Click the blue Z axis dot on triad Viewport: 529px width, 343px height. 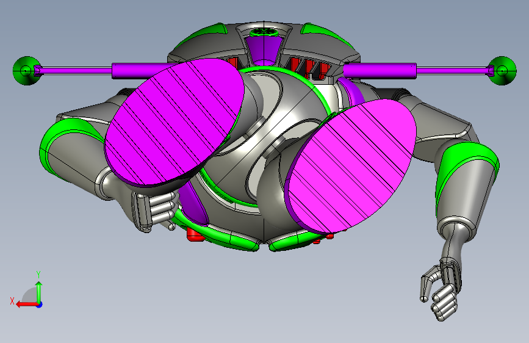[x=40, y=305]
